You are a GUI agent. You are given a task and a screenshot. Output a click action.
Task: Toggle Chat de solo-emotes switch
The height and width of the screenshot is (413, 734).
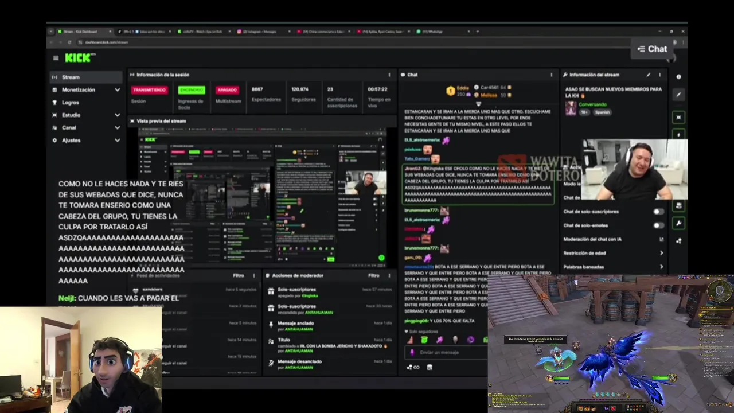pyautogui.click(x=658, y=225)
